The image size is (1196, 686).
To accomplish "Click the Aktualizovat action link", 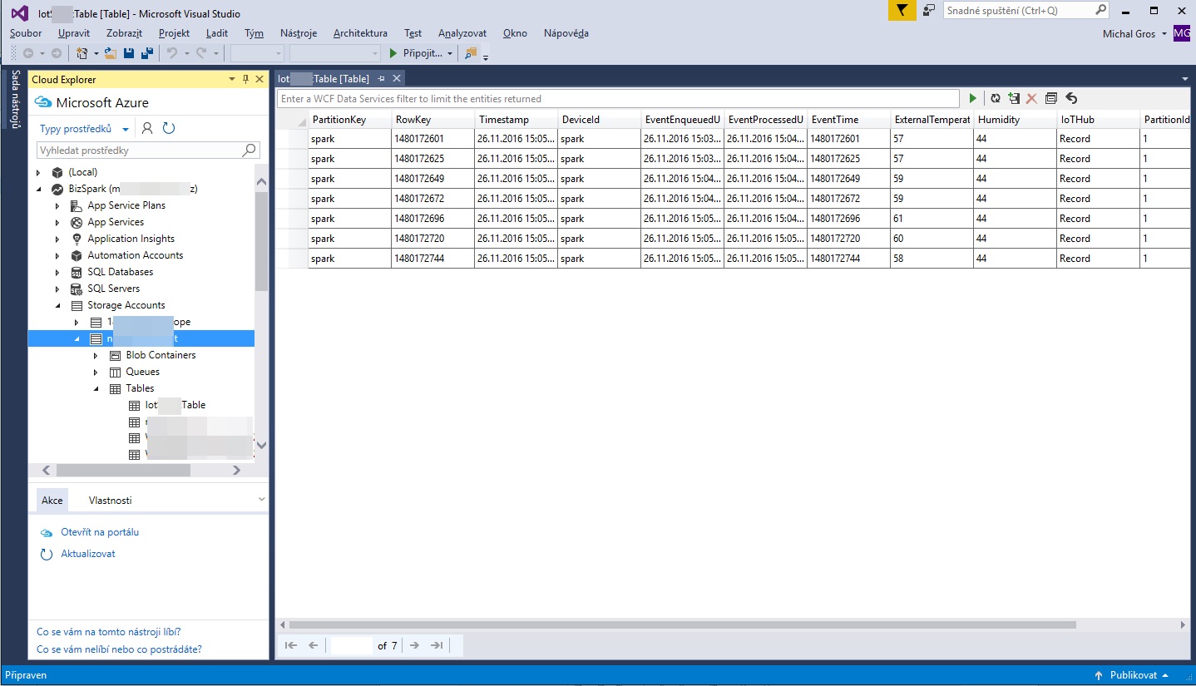I will (90, 553).
